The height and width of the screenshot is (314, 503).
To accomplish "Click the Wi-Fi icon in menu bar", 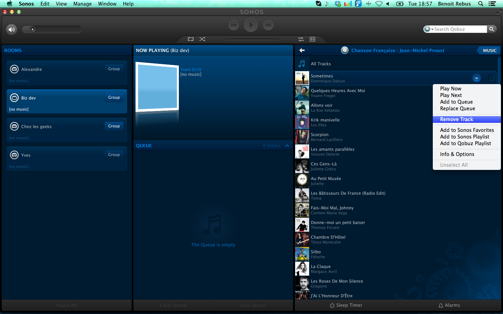I will (x=379, y=4).
